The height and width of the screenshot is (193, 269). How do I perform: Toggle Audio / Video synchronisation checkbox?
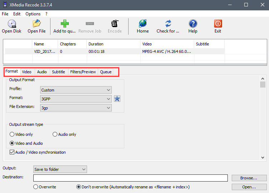tap(12, 152)
